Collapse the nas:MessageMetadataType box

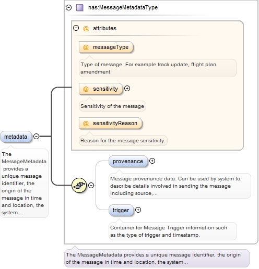(x=69, y=8)
